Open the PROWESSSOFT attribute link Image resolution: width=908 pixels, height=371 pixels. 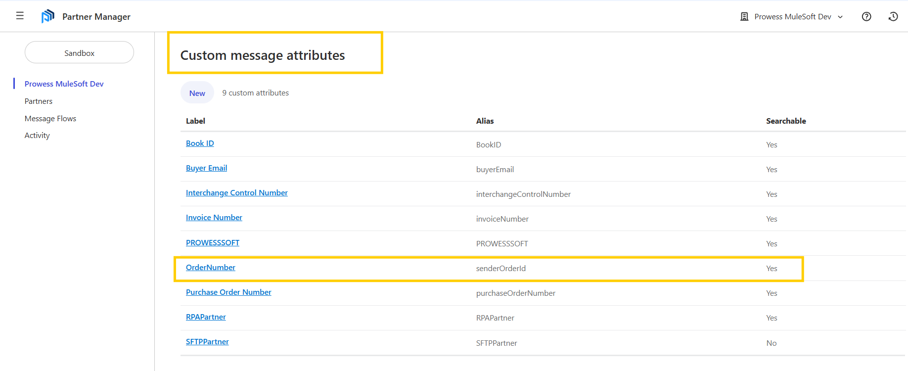212,242
